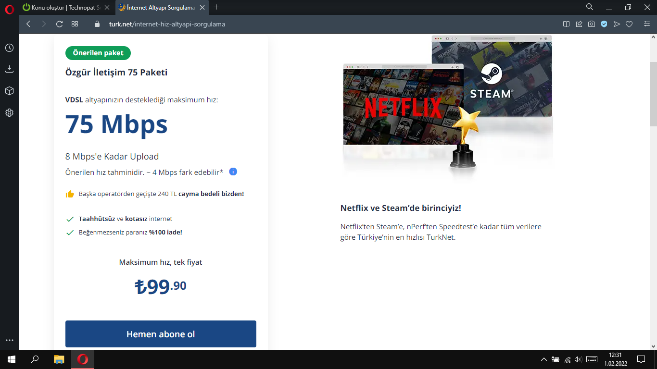Open the search-in-tabs magnifier icon
Image resolution: width=657 pixels, height=369 pixels.
[x=590, y=7]
